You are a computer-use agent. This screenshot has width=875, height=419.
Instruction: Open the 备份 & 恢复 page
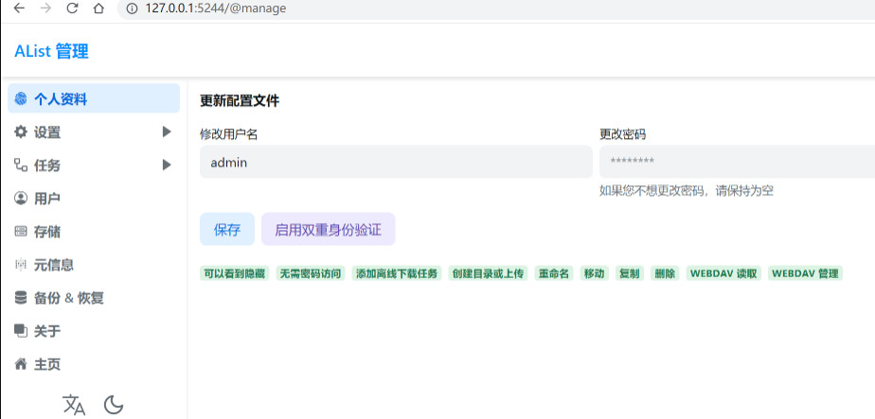coord(94,298)
